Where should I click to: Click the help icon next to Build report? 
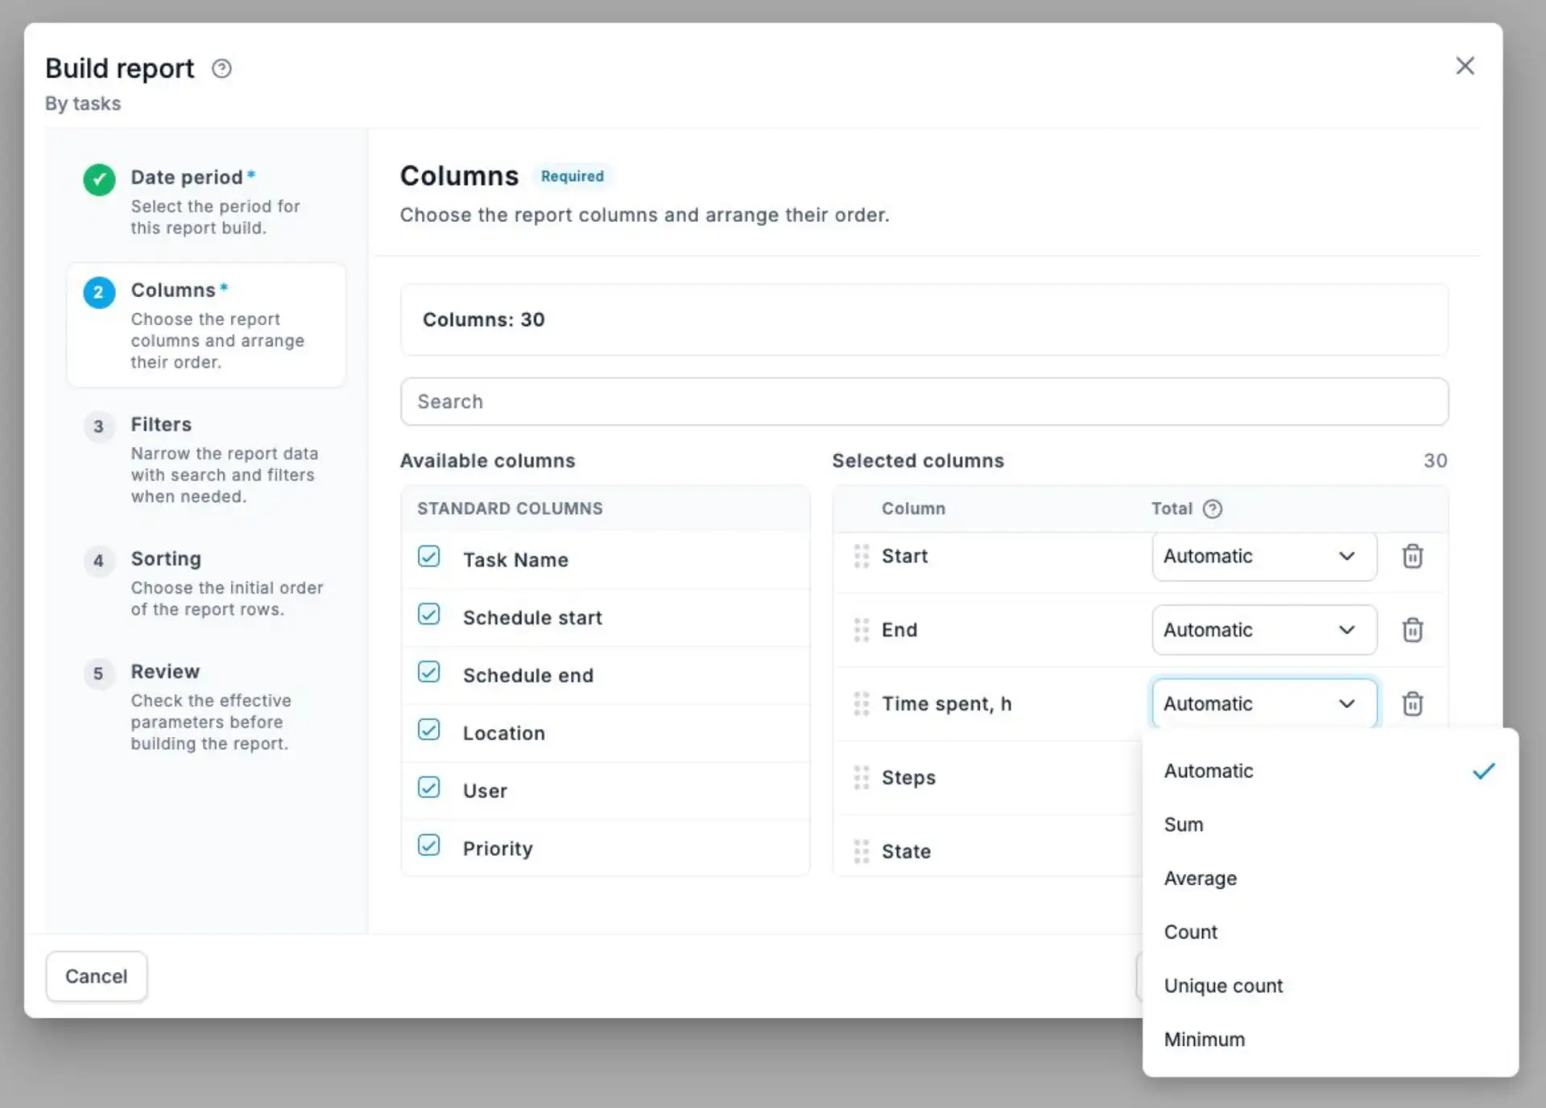(x=221, y=69)
